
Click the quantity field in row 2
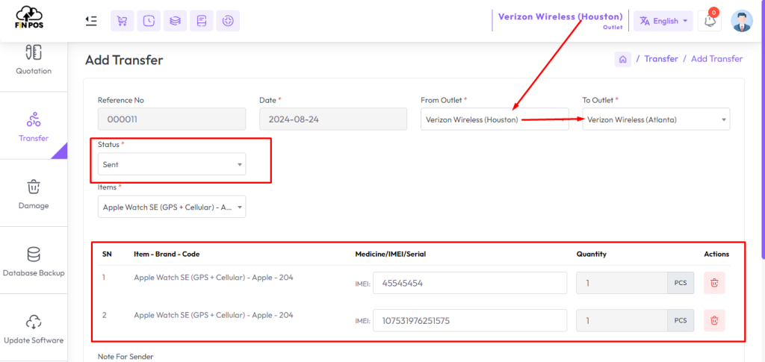pyautogui.click(x=622, y=321)
